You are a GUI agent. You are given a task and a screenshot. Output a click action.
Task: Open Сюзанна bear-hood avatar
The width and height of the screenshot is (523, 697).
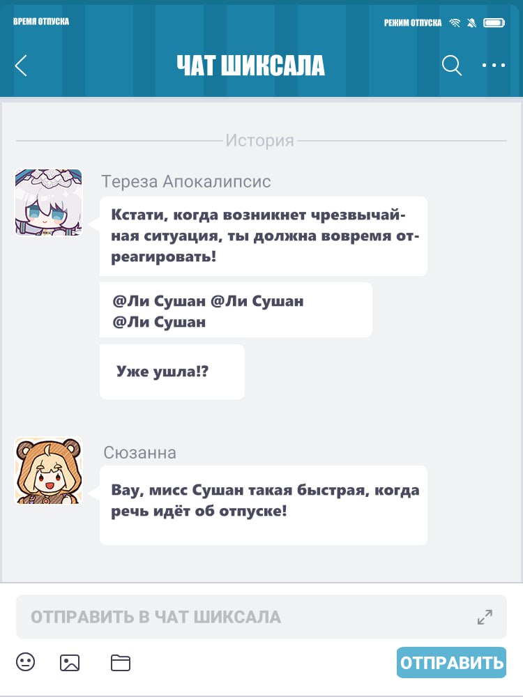coord(49,470)
